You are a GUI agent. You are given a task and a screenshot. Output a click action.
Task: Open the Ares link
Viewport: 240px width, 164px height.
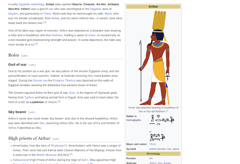(72, 92)
